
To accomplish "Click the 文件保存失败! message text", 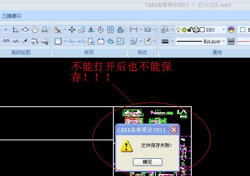I will [156, 145].
